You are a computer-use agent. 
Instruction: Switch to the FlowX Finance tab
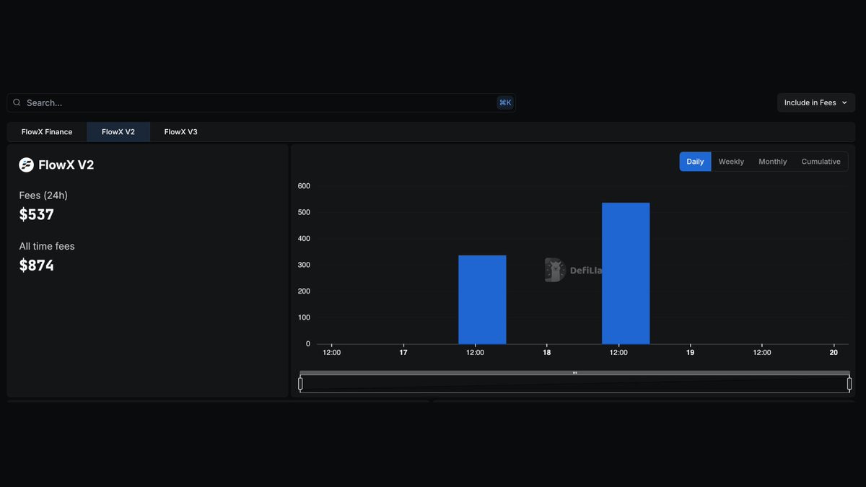coord(47,132)
